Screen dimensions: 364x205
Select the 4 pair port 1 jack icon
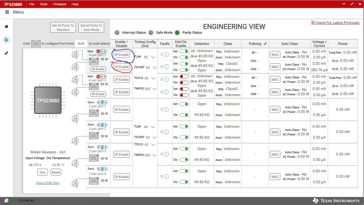(x=94, y=62)
